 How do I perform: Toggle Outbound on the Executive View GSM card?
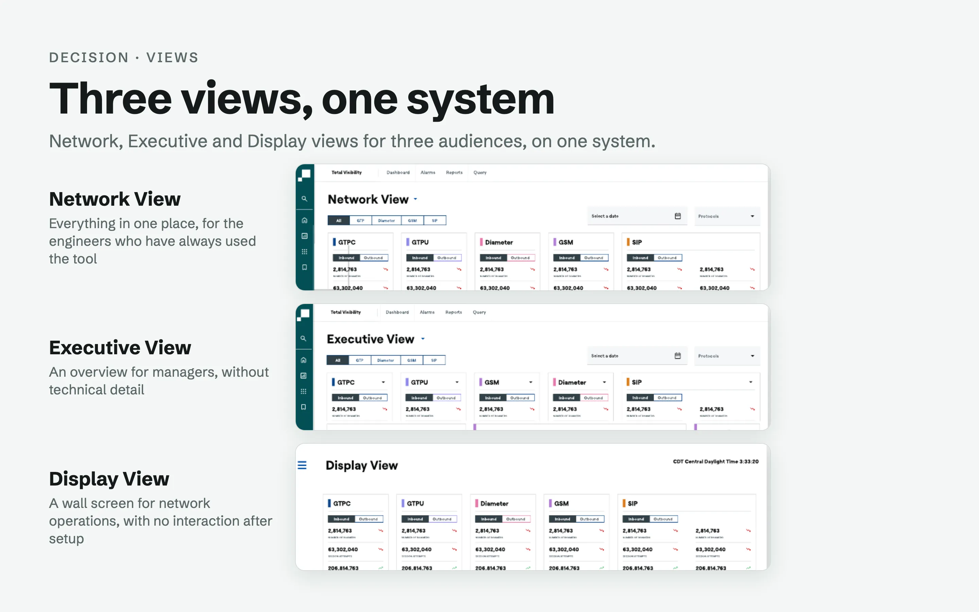[x=519, y=398]
